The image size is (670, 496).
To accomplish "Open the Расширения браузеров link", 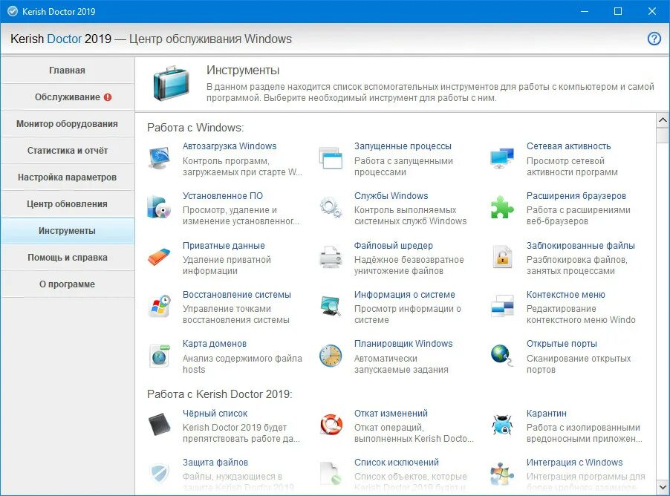I will point(576,196).
